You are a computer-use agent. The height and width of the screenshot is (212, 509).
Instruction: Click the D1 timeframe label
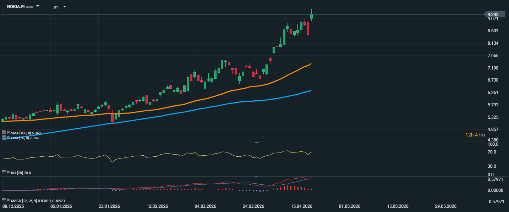tap(56, 7)
